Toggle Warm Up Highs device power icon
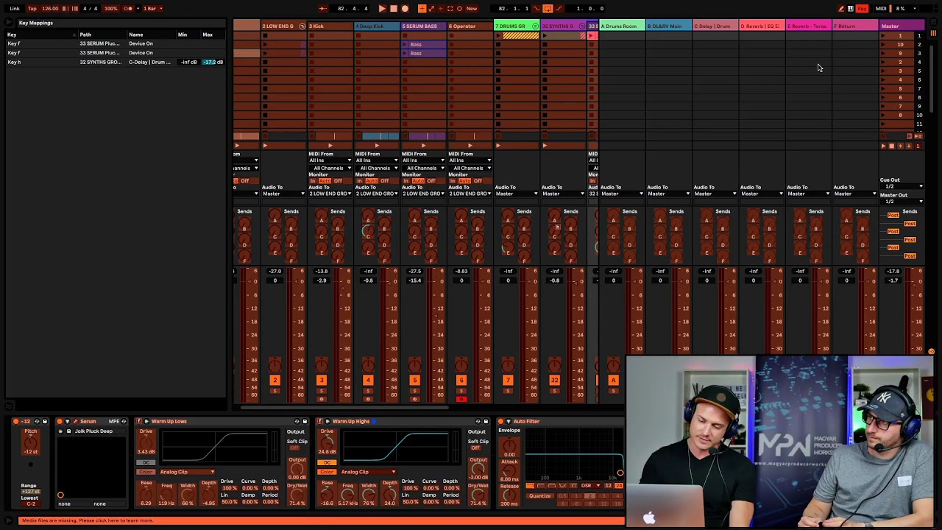This screenshot has width=942, height=530. pyautogui.click(x=321, y=422)
